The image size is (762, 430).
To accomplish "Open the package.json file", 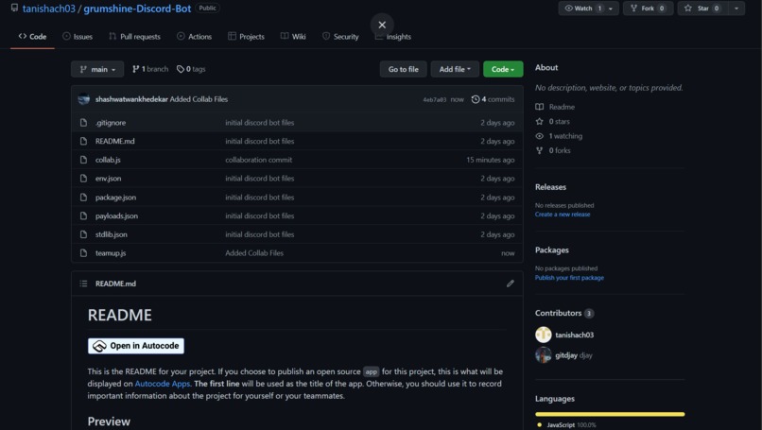I will click(115, 198).
